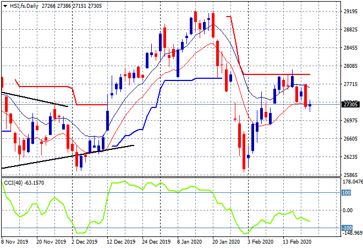Click the -148.969 CCI scale minimum
The image size is (363, 248).
coord(352,233)
